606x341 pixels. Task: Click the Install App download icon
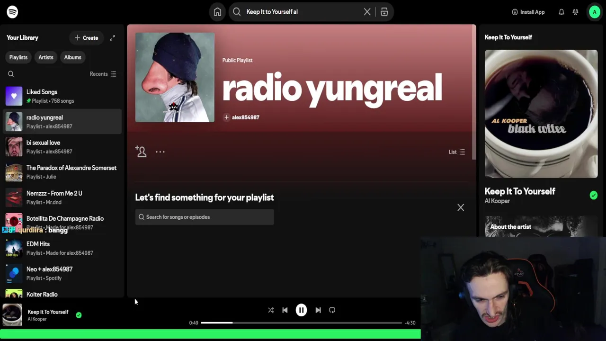click(x=515, y=12)
